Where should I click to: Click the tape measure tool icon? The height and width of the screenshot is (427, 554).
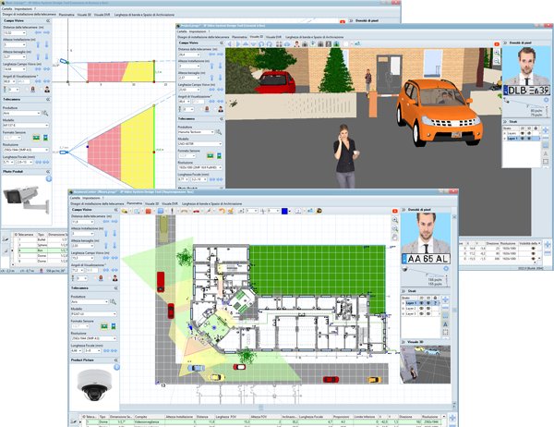pyautogui.click(x=319, y=211)
